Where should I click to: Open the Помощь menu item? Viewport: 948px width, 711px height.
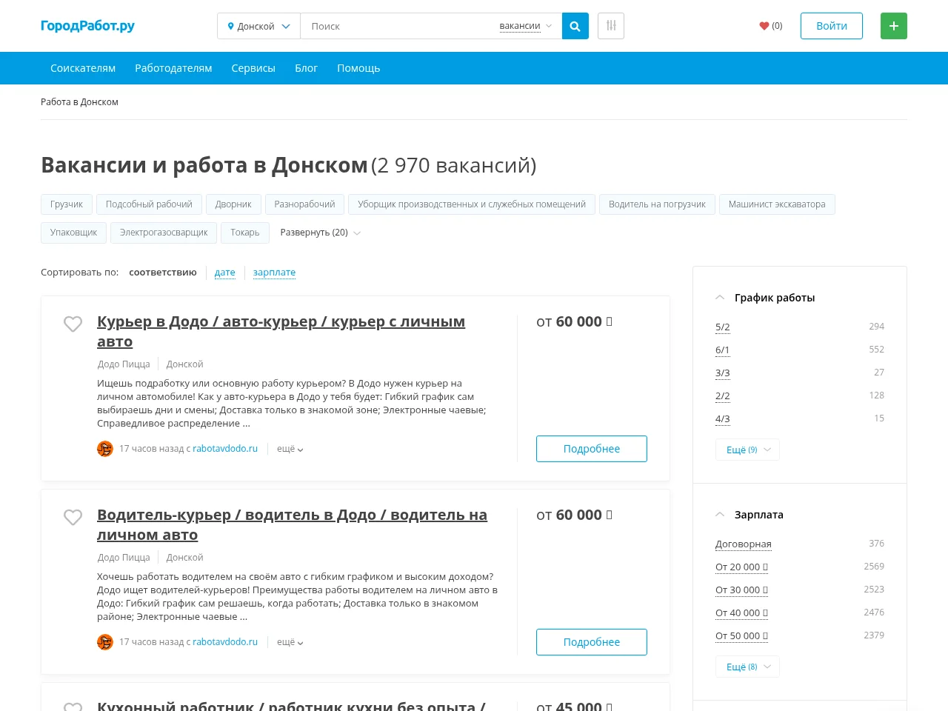point(358,68)
